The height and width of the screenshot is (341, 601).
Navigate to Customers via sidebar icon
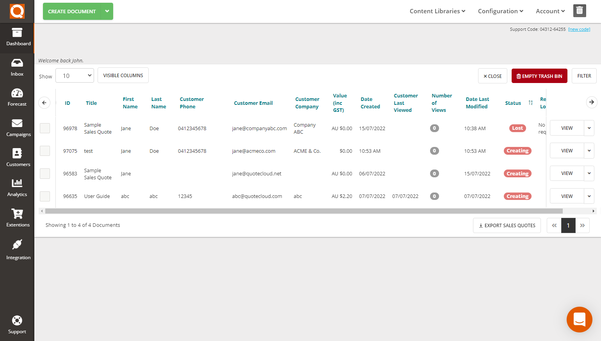17,158
